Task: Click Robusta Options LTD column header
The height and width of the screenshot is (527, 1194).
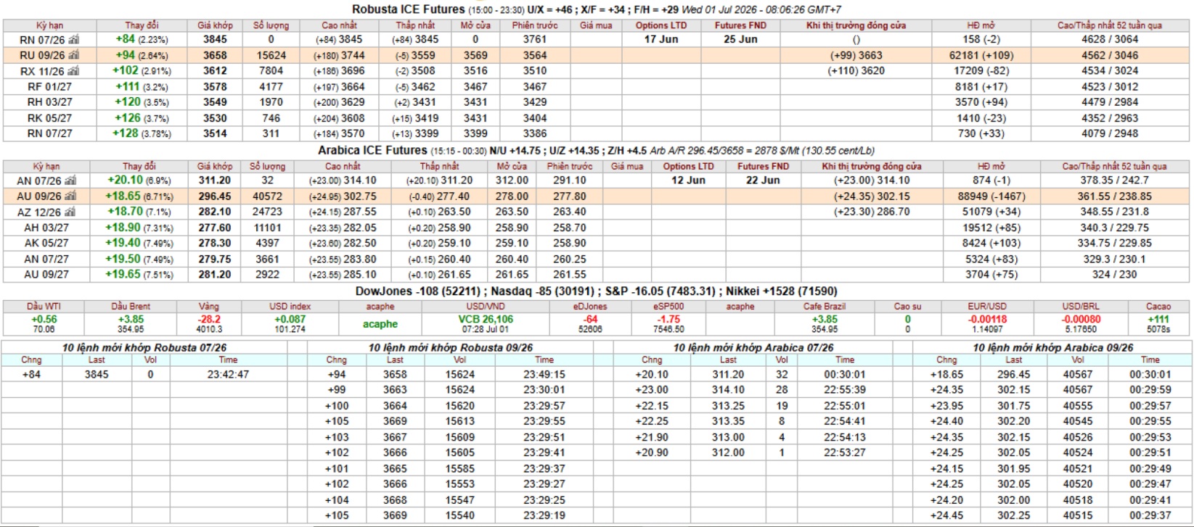Action: coord(661,25)
